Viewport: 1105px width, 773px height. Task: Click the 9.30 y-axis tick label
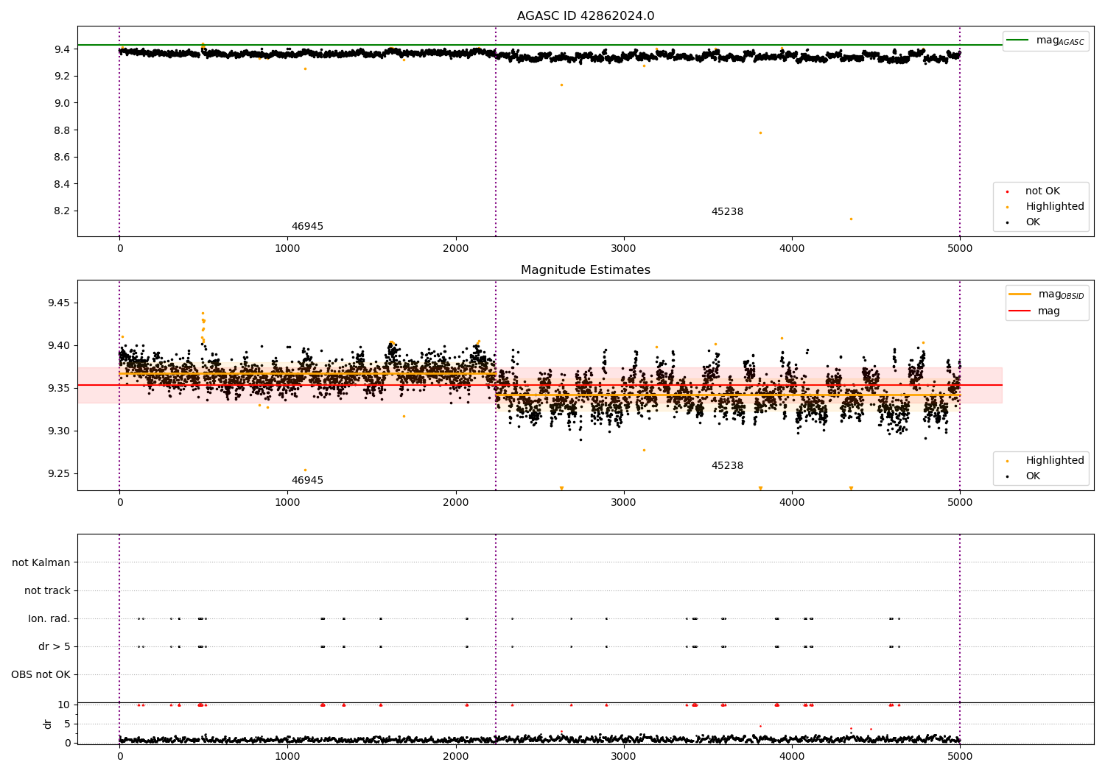tap(59, 431)
